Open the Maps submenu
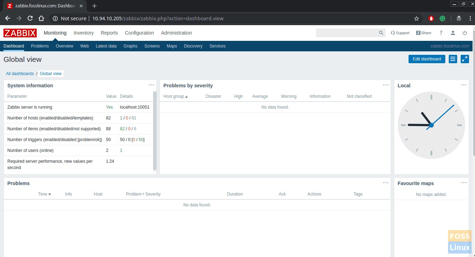The height and width of the screenshot is (257, 475). click(172, 46)
